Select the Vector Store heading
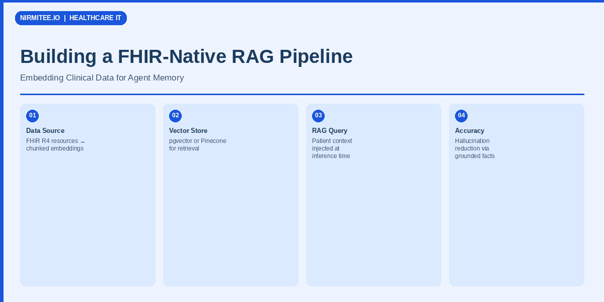The width and height of the screenshot is (604, 302). [188, 131]
